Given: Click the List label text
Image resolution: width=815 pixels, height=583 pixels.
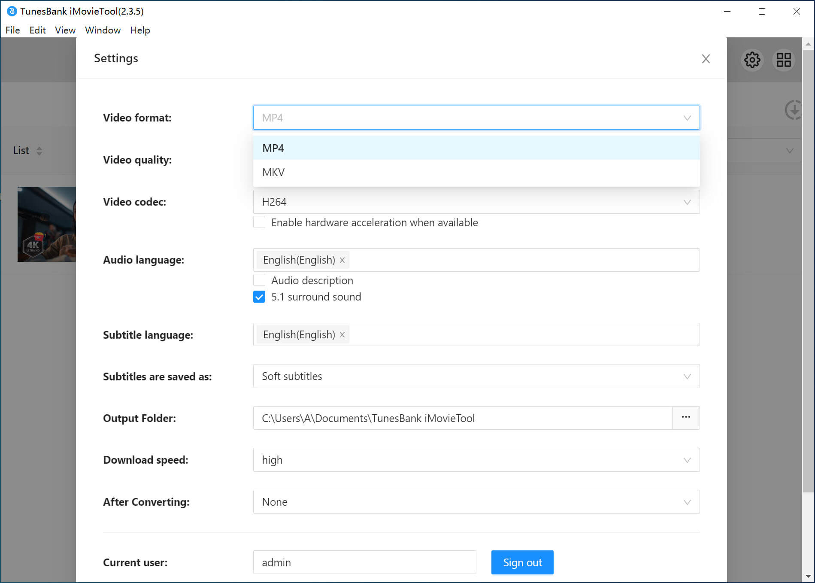Looking at the screenshot, I should (x=21, y=151).
